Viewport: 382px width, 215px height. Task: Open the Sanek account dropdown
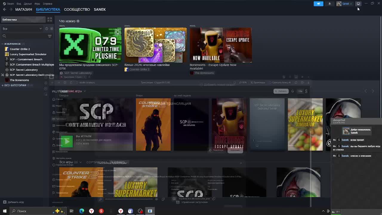pos(344,4)
